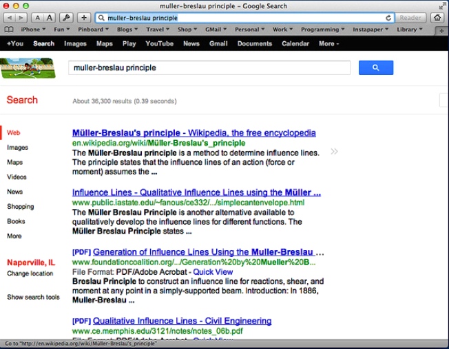Open the Library bookmarks folder
449x349 pixels.
coord(410,30)
